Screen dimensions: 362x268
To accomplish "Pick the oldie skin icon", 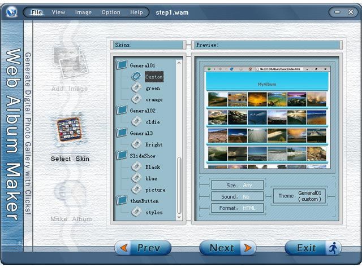I will (x=136, y=121).
